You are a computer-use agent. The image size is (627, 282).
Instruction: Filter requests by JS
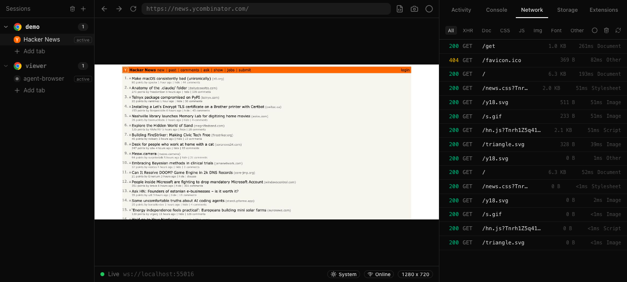click(522, 30)
